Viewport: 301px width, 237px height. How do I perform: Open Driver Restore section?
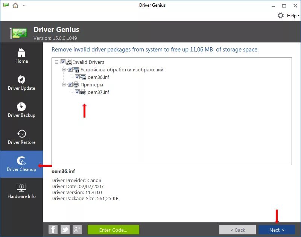click(21, 137)
